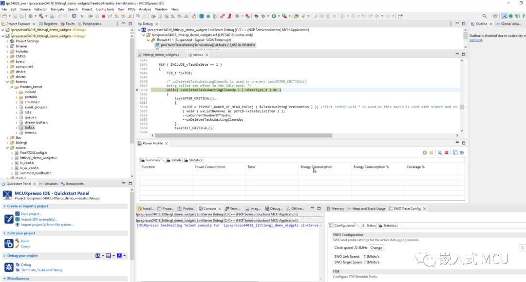Click the green Resume debug icon
526x282 pixels.
click(x=90, y=16)
